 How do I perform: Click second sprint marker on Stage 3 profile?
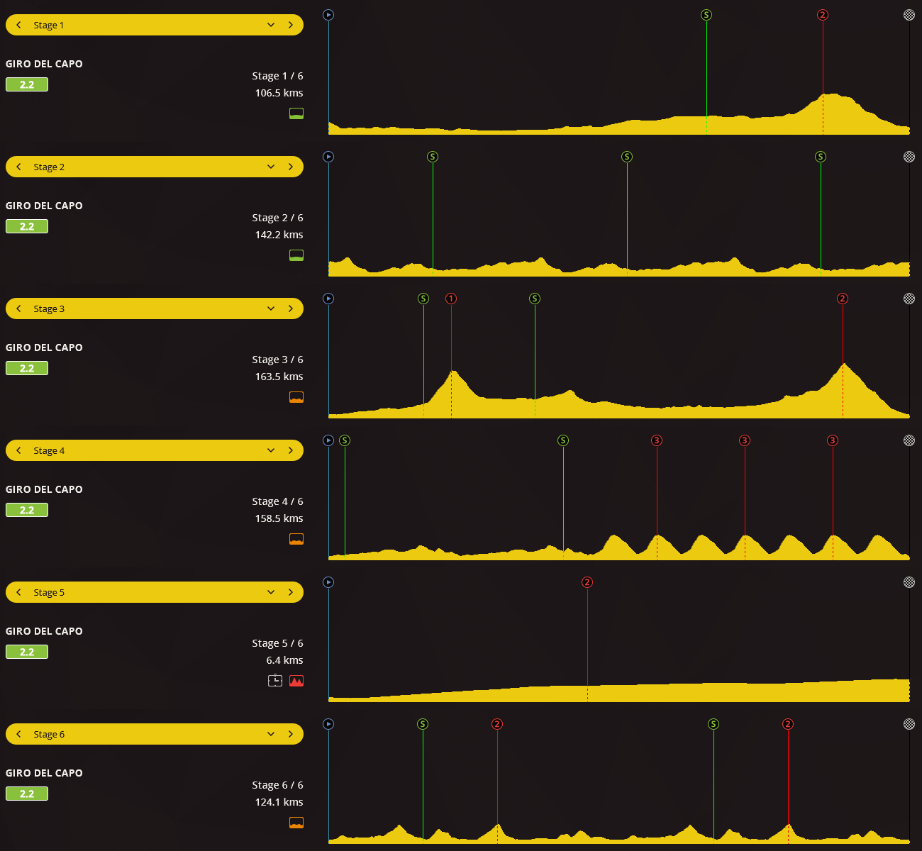click(x=535, y=299)
